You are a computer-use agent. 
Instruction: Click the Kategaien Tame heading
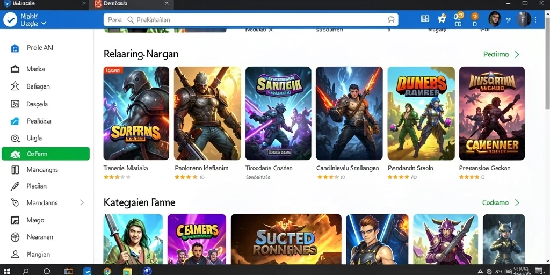[139, 202]
